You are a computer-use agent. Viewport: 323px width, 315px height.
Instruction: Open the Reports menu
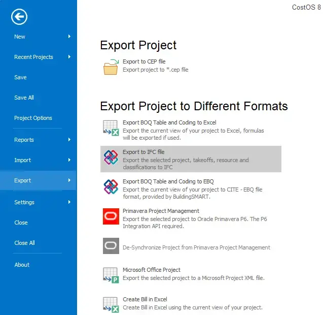[x=24, y=140]
